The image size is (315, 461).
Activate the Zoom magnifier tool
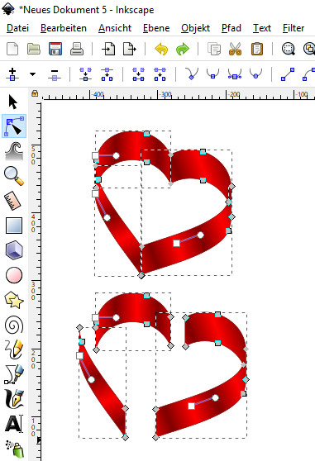(x=14, y=176)
